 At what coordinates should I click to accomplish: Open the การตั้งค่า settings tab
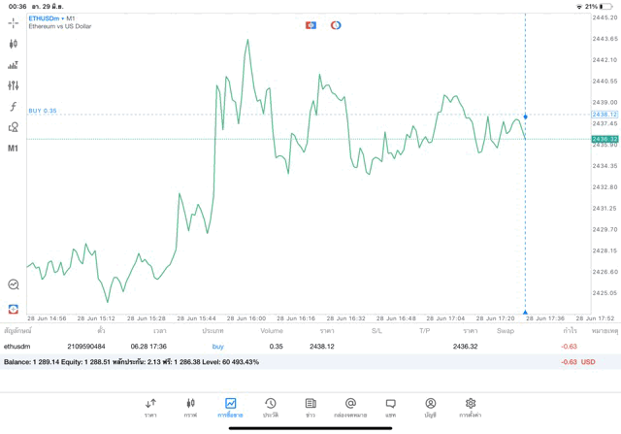(471, 407)
